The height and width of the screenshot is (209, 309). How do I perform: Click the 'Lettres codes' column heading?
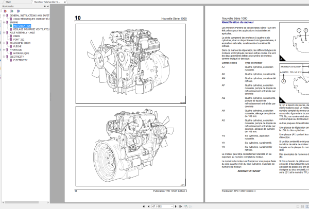[x=229, y=63]
